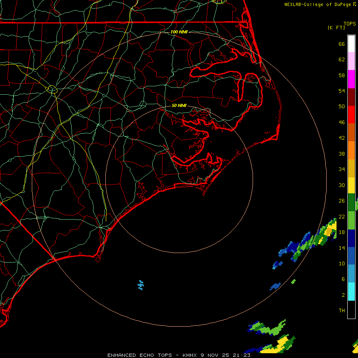The image size is (358, 358).
Task: Click the black TH threshold swatch
Action: point(351,309)
